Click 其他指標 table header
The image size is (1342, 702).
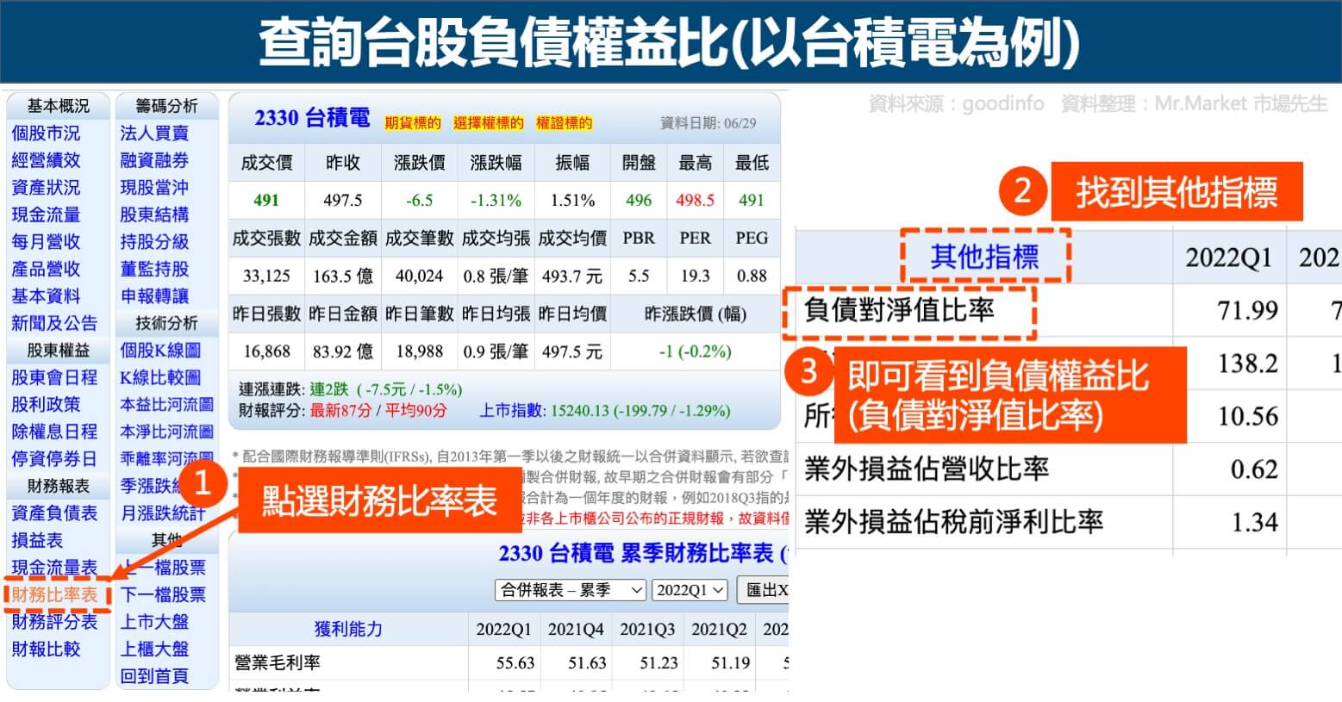click(984, 257)
